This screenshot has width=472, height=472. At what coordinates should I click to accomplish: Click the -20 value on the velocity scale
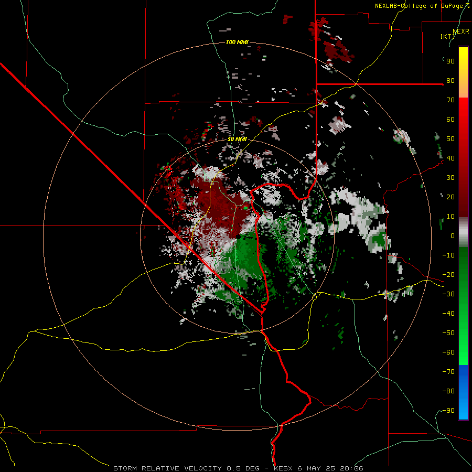coord(448,274)
